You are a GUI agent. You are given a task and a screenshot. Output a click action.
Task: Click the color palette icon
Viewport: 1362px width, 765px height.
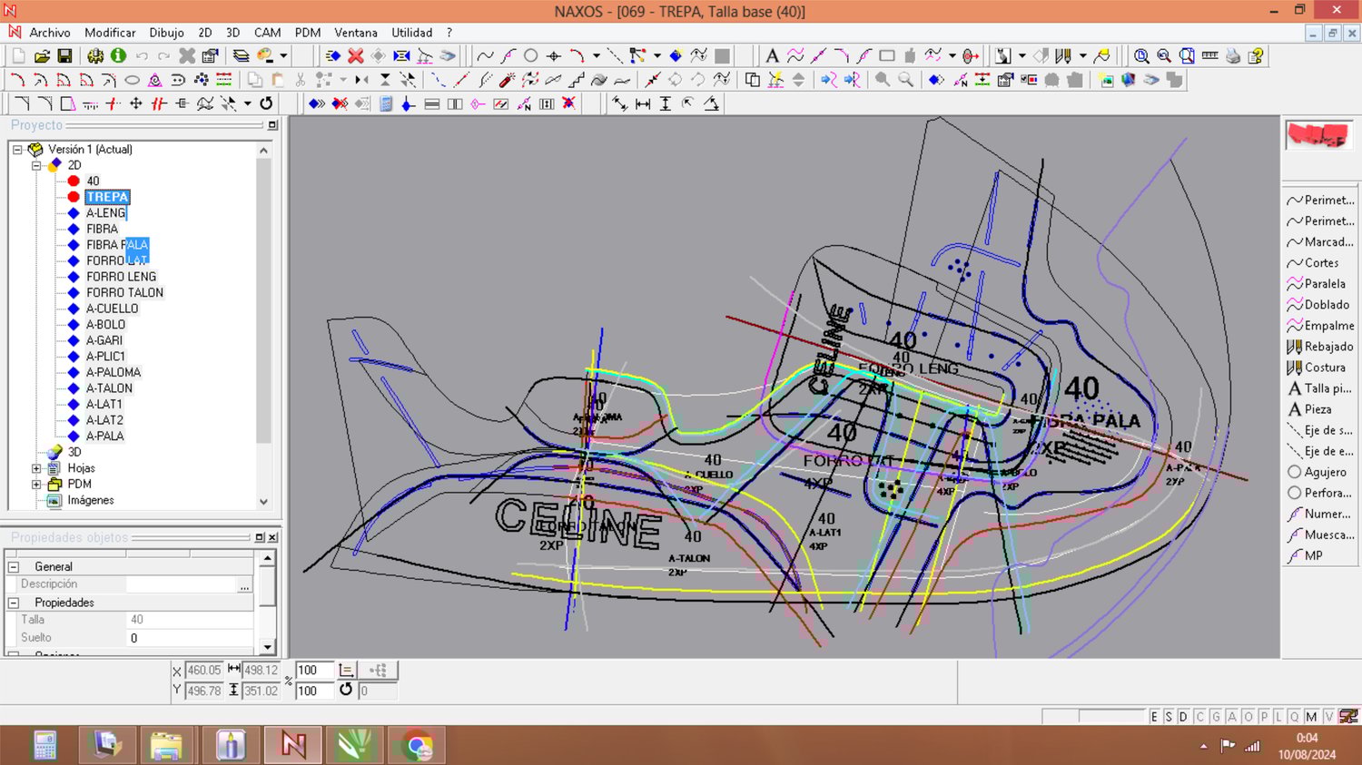point(265,56)
